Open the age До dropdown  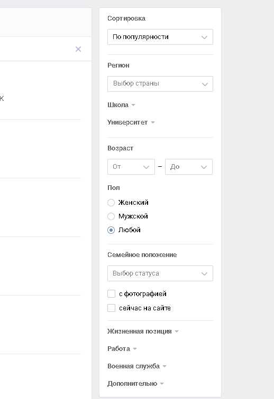tap(188, 167)
